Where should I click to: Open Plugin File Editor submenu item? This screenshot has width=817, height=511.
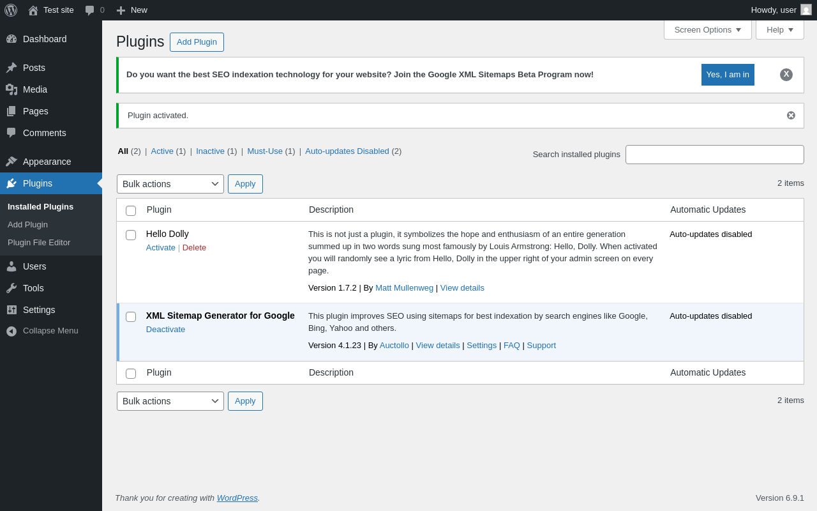coord(39,243)
